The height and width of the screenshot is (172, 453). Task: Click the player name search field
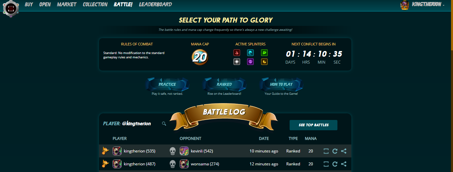coord(137,123)
